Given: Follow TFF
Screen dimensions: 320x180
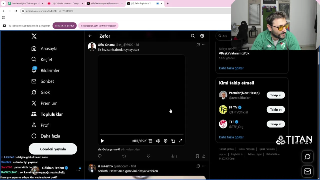Looking at the screenshot, I should [276, 124].
